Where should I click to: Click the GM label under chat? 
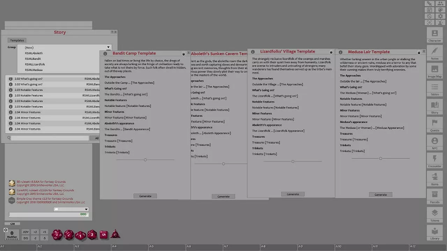pyautogui.click(x=13, y=224)
